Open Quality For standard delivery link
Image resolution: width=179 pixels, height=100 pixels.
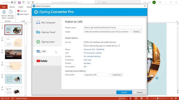(92, 56)
